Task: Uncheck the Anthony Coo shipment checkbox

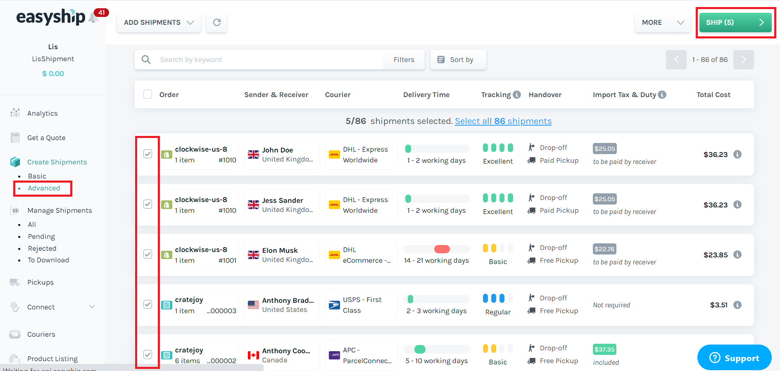Action: point(147,354)
